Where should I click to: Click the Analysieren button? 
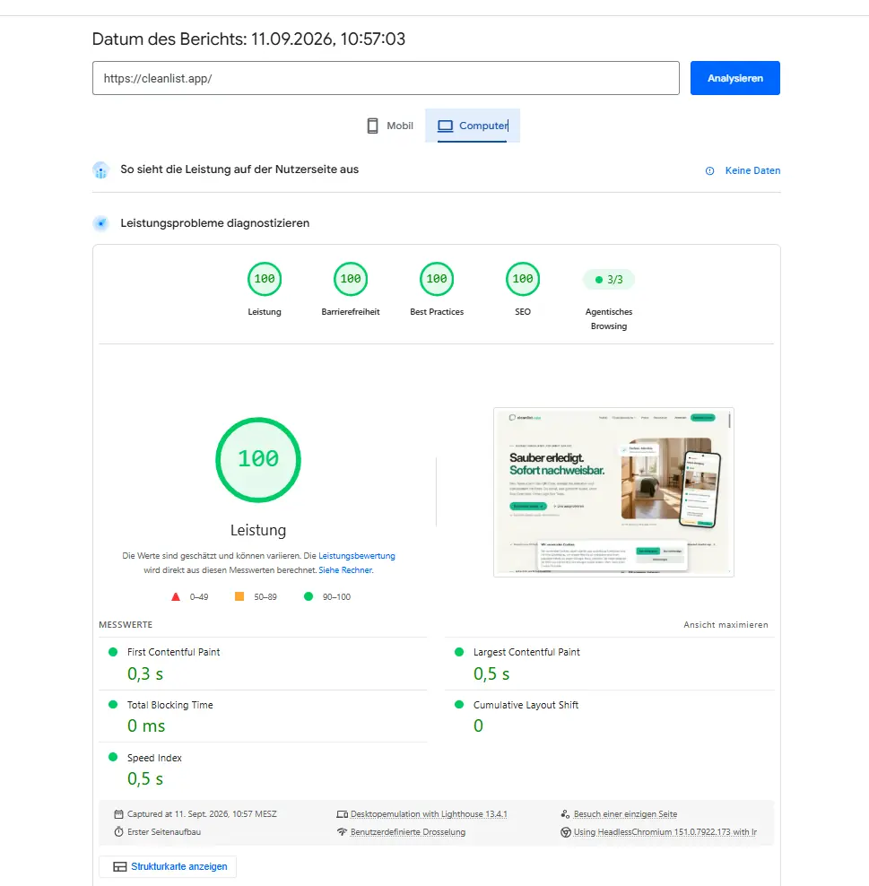734,78
